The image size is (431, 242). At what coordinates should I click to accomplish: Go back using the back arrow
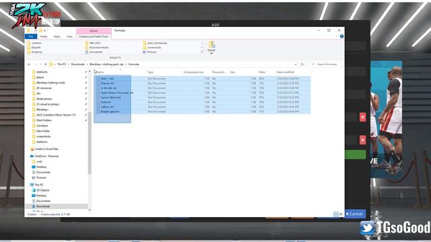[x=29, y=65]
